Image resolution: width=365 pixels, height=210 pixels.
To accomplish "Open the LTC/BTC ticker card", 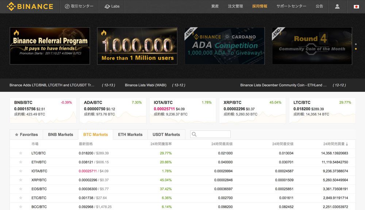I will (322, 110).
